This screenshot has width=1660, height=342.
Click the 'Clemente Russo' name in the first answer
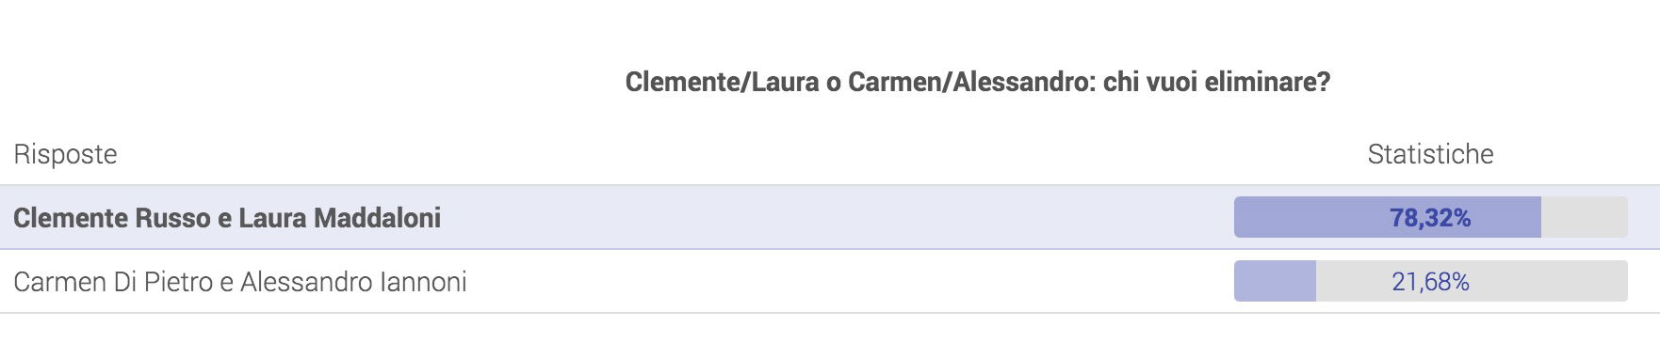112,218
